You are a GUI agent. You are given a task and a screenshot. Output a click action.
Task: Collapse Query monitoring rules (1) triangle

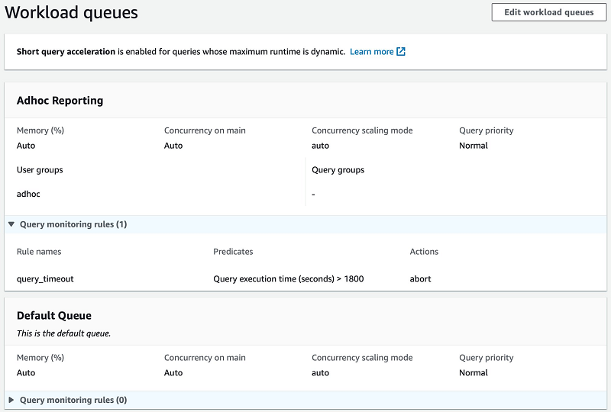[x=11, y=224]
